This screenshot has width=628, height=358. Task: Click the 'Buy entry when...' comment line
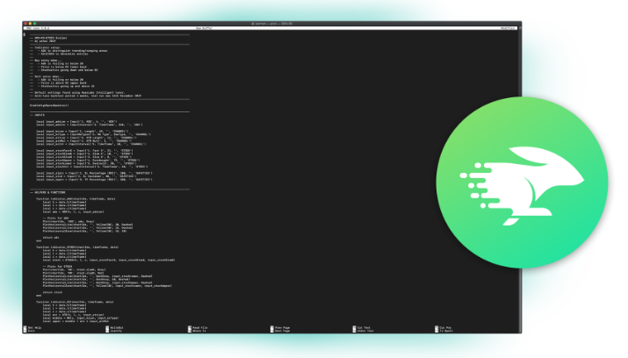tap(46, 61)
